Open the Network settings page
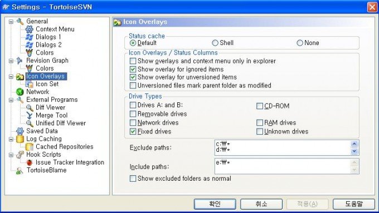 point(37,92)
